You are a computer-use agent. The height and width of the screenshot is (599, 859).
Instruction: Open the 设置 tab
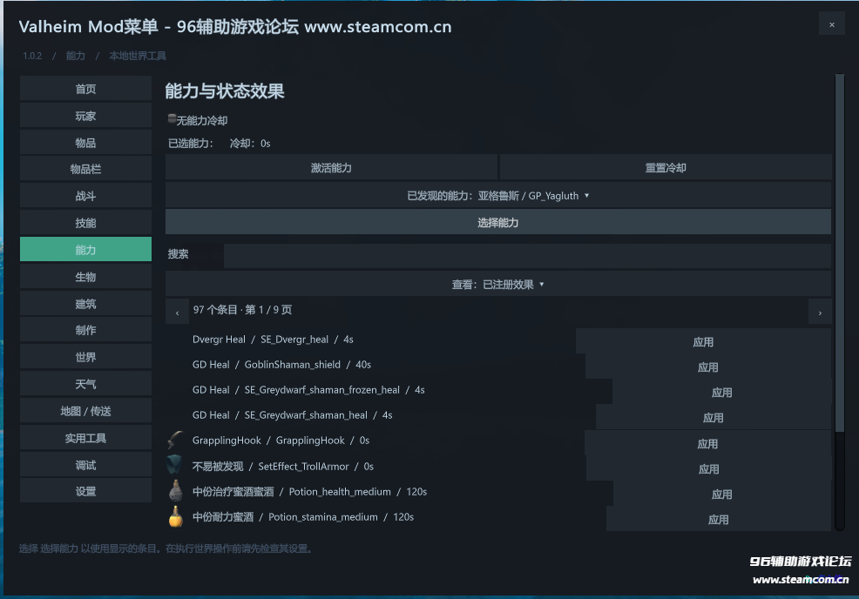[x=85, y=491]
